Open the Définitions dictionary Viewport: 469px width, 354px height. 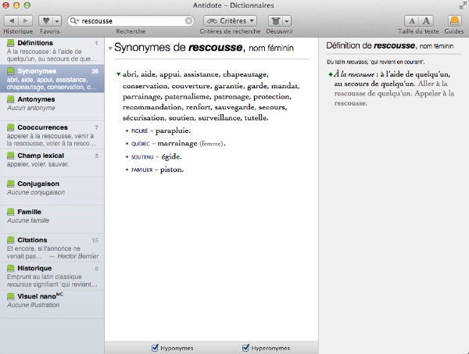52,51
